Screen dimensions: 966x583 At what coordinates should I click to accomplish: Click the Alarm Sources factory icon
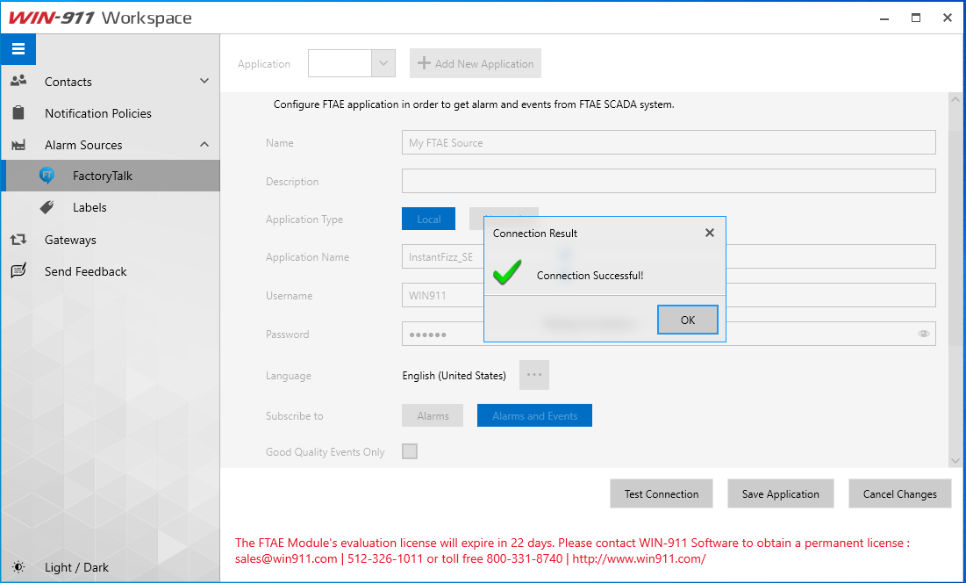(18, 145)
